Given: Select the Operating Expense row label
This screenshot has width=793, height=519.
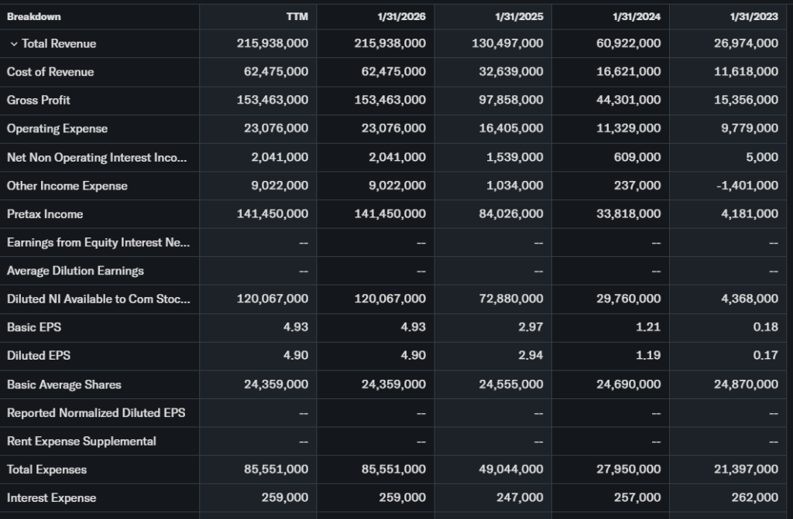Looking at the screenshot, I should [57, 128].
